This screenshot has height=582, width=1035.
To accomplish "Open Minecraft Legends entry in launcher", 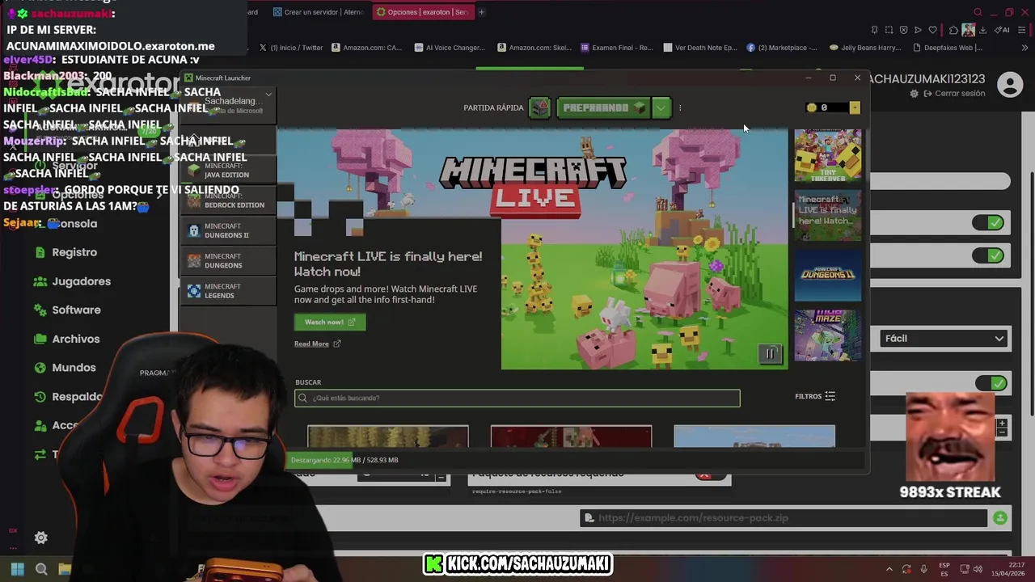I will click(x=228, y=290).
